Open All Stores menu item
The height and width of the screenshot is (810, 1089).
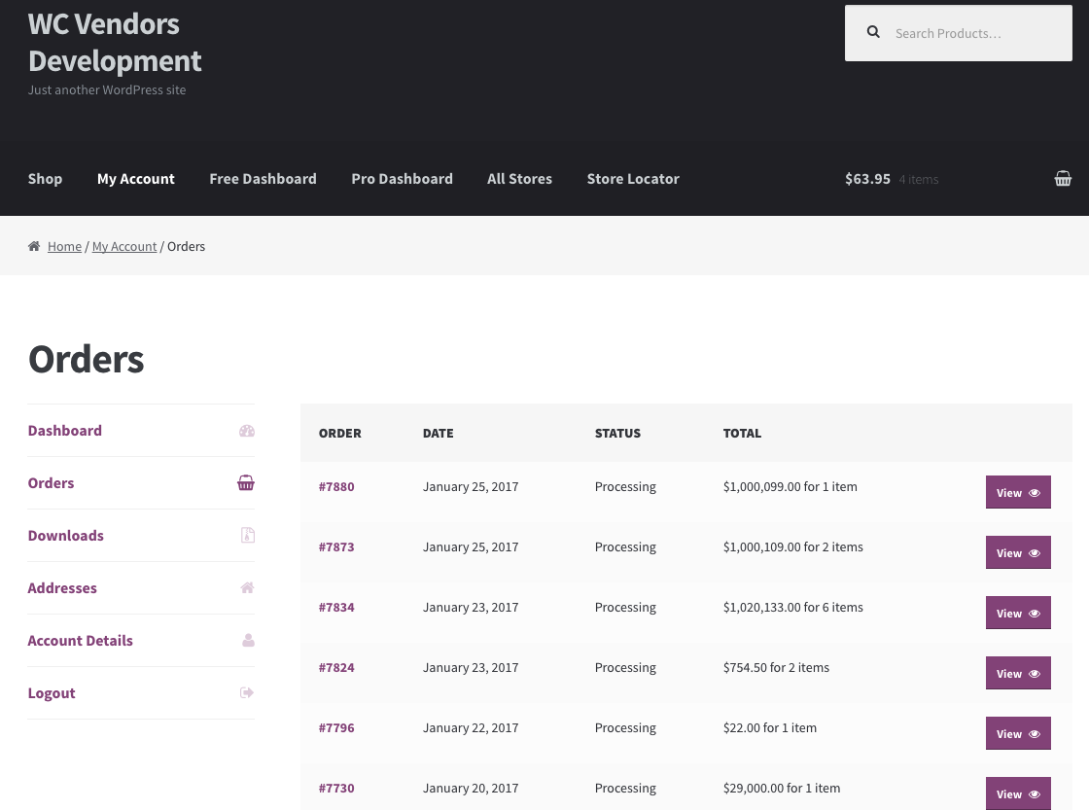tap(519, 179)
